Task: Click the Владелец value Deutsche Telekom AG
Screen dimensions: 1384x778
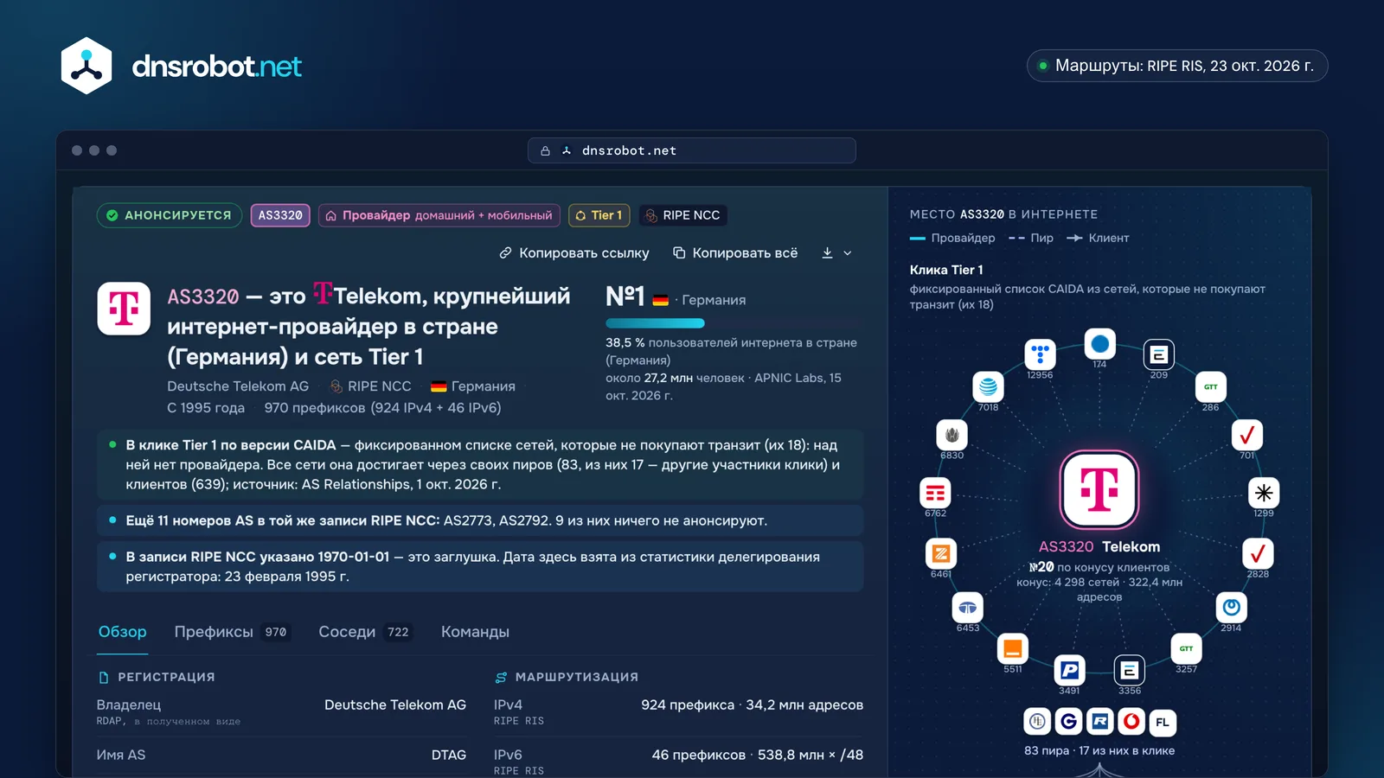Action: tap(395, 705)
